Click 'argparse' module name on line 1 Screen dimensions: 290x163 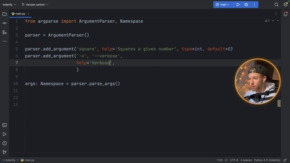pos(48,21)
